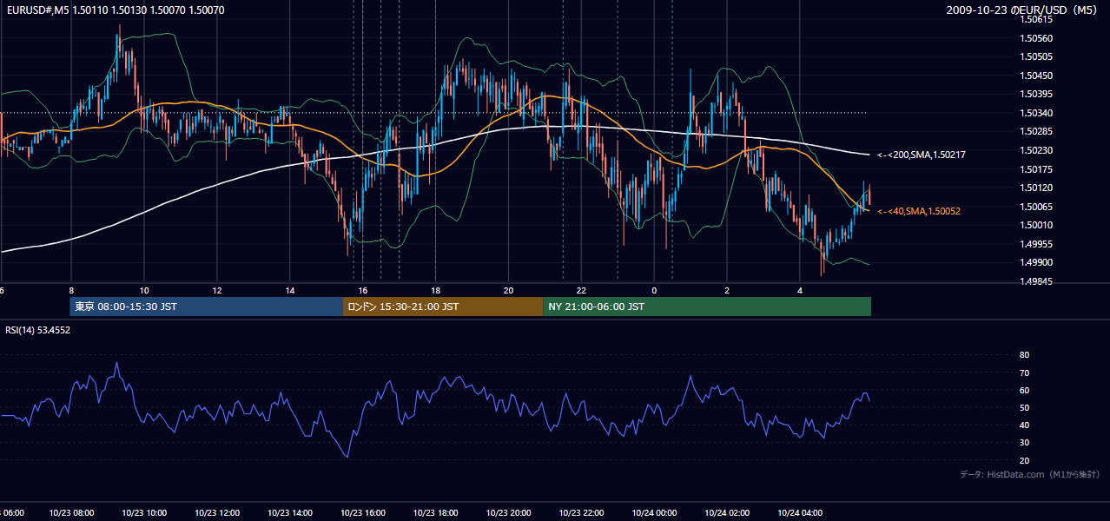1110x521 pixels.
Task: Click price axis value 1.50340
Action: [1034, 113]
